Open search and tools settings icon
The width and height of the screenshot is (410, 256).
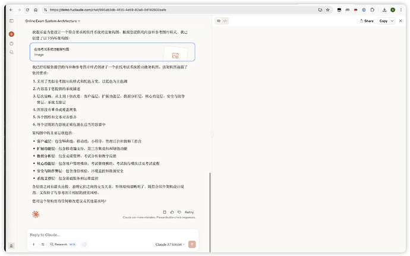coord(43,244)
